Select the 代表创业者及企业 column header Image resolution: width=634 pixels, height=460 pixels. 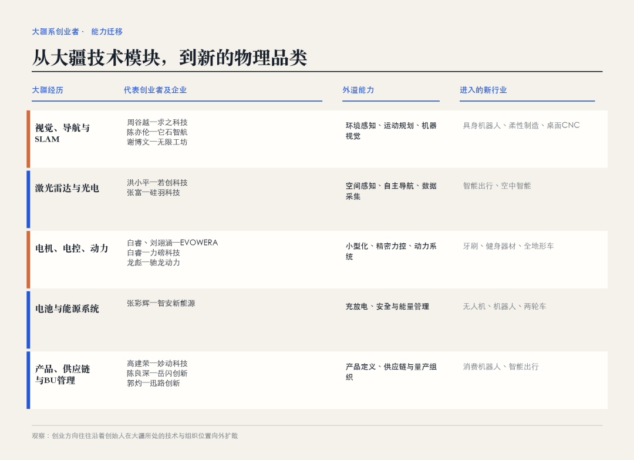click(155, 90)
